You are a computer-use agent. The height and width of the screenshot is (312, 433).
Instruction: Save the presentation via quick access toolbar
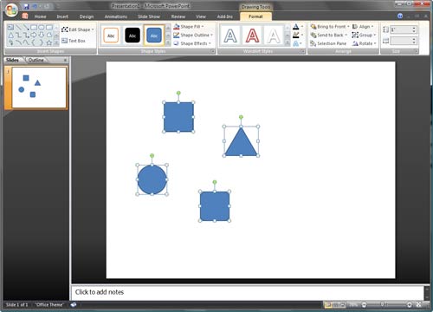26,6
